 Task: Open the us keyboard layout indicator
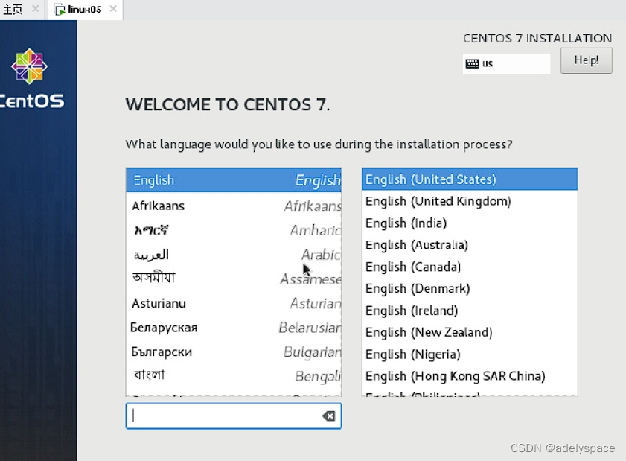coord(506,63)
